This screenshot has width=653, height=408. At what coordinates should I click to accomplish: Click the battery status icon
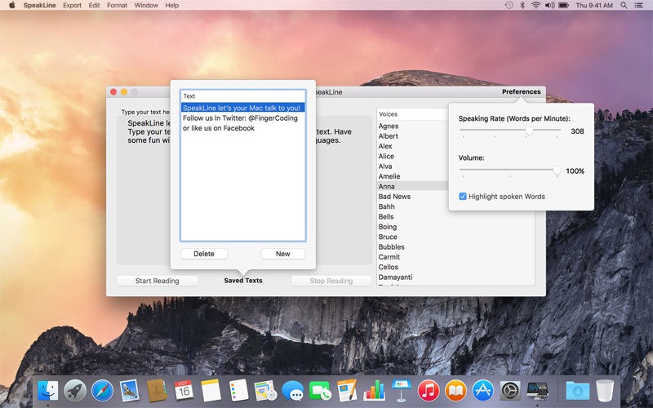click(x=563, y=5)
